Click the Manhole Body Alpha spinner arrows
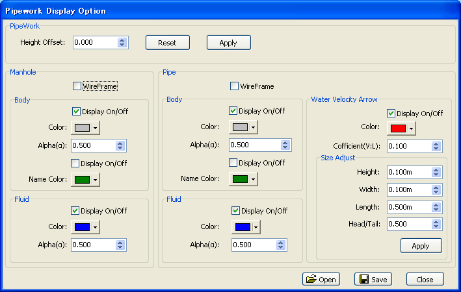This screenshot has height=292, width=461. 120,145
